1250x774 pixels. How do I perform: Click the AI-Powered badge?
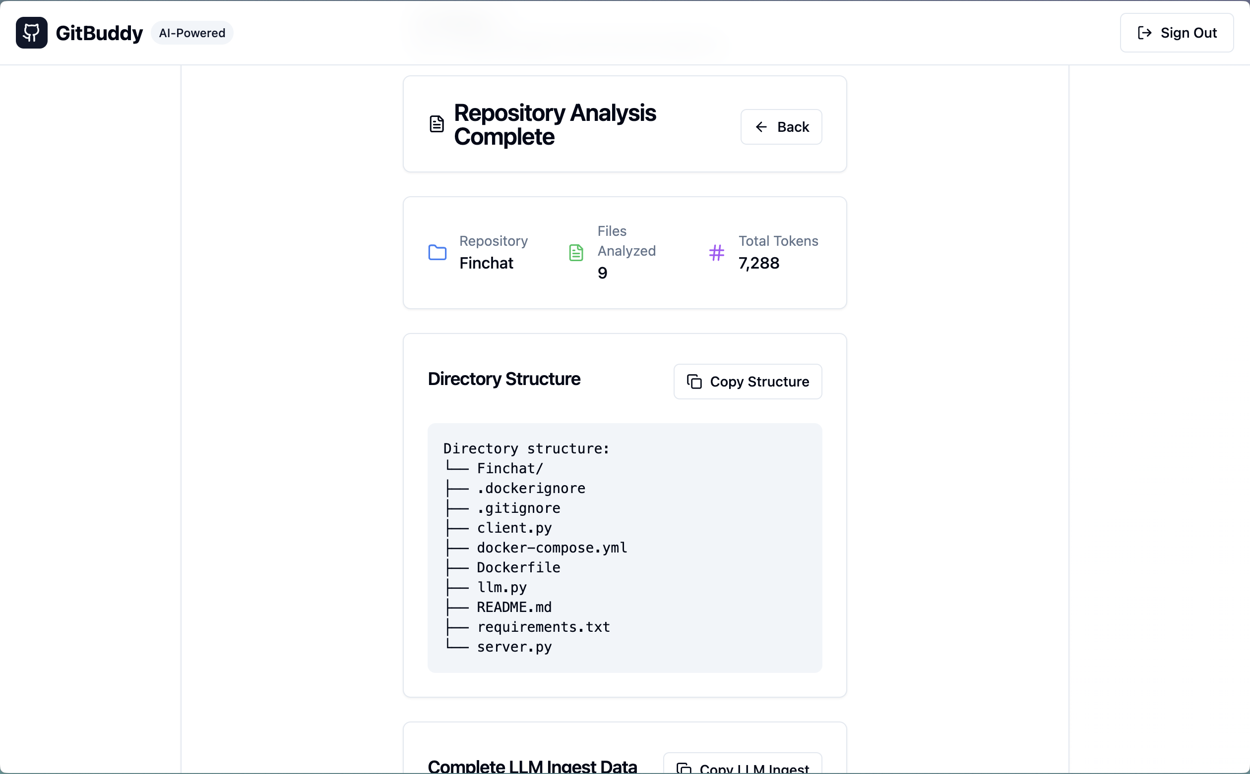coord(192,33)
